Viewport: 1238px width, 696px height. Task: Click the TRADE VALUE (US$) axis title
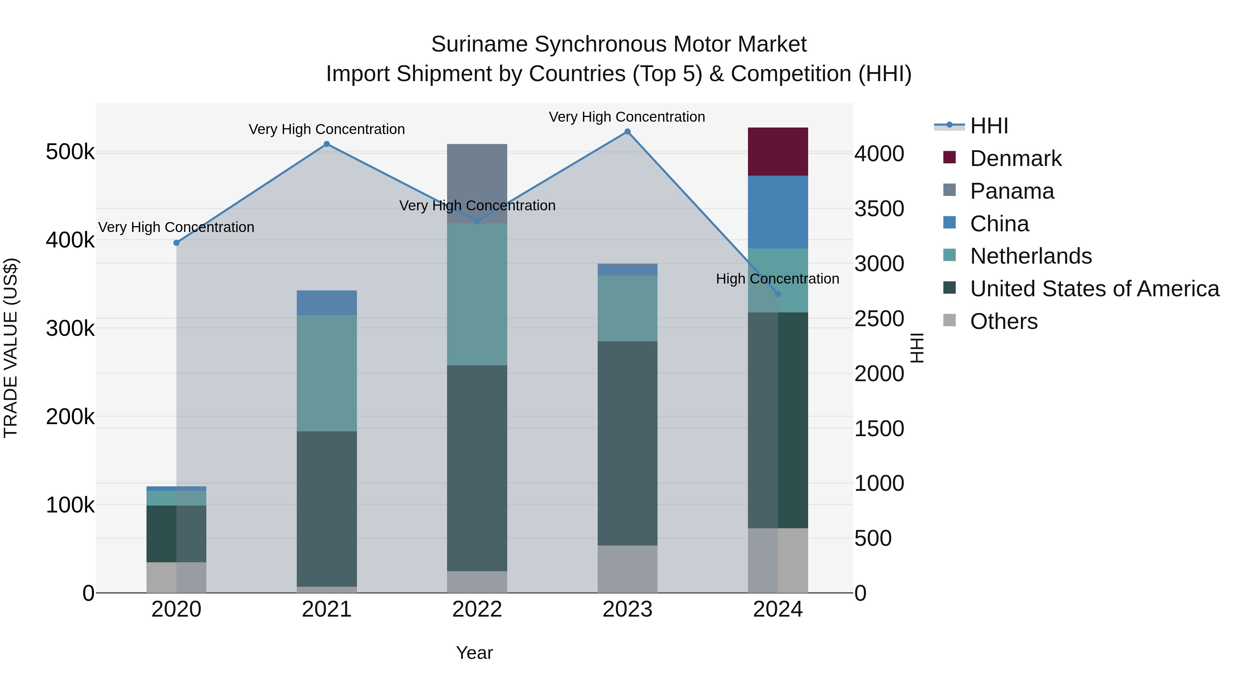pyautogui.click(x=11, y=348)
